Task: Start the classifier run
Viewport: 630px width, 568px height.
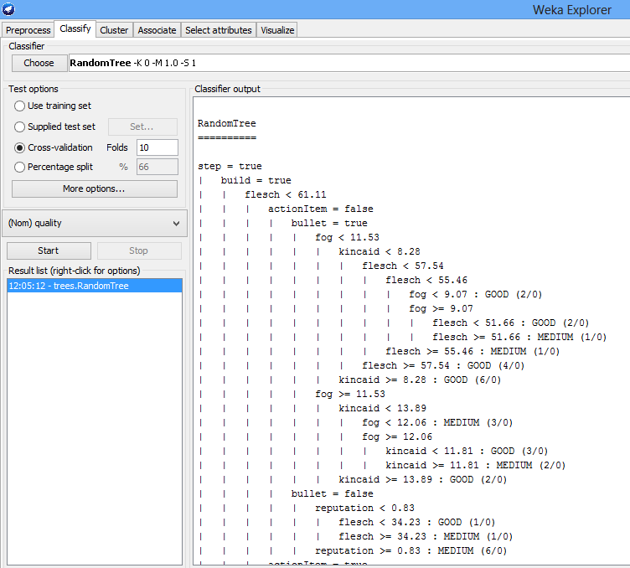Action: [49, 250]
